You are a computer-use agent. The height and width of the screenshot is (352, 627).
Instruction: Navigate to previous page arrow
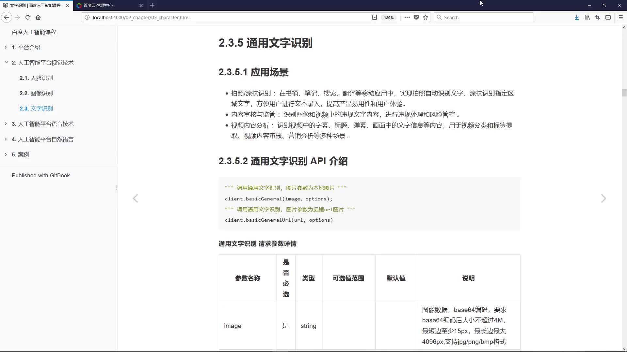pos(136,198)
